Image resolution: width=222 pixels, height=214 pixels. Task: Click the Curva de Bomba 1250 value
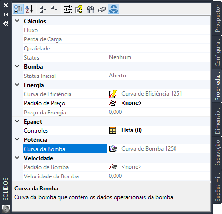pos(149,149)
